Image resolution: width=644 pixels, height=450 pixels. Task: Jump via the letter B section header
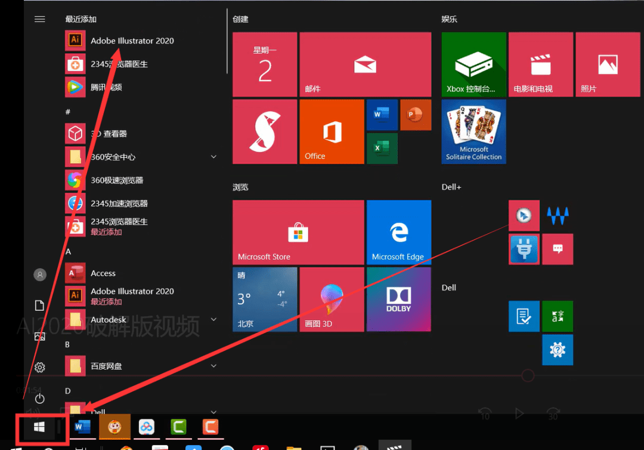coord(67,344)
